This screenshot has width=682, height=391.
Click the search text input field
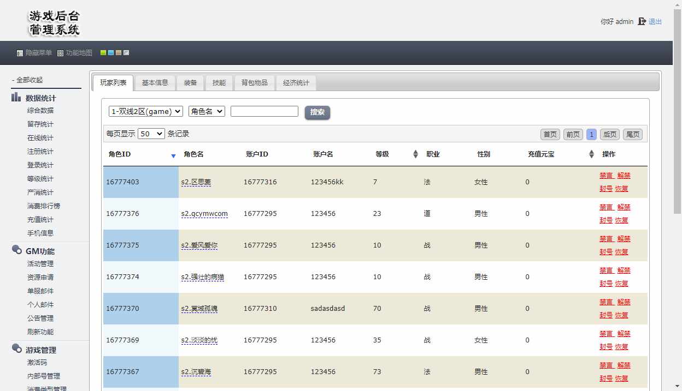pos(264,111)
